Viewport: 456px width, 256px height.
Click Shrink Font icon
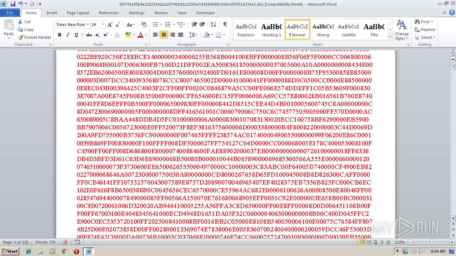coord(118,25)
